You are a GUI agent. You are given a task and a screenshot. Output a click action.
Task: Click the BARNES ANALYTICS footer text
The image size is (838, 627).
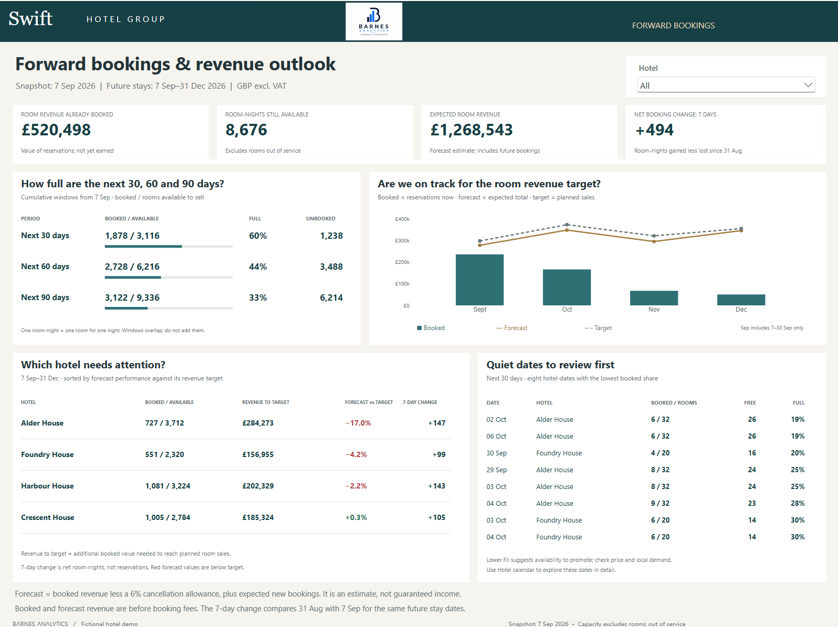(x=40, y=624)
